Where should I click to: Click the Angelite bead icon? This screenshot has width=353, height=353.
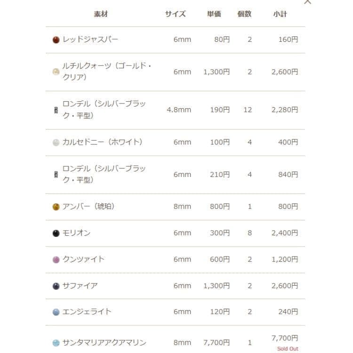tap(56, 312)
